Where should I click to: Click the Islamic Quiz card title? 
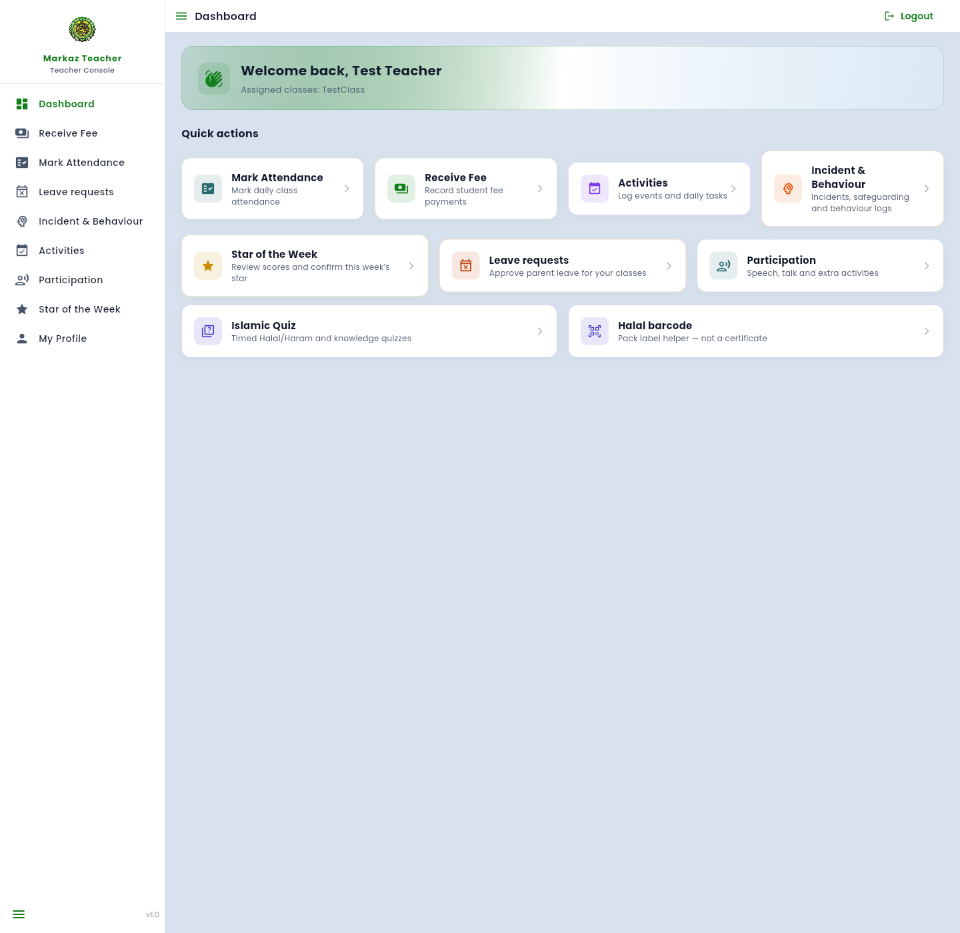[263, 325]
